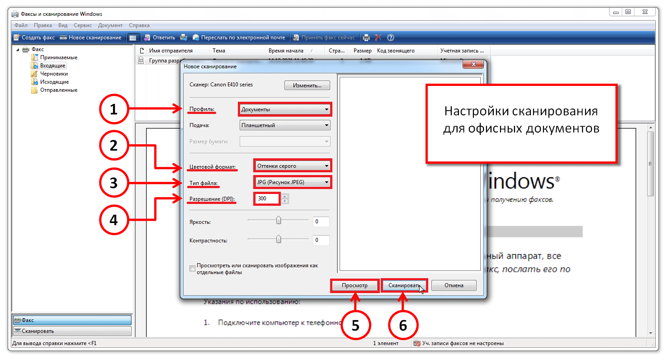Click the fax message icon in list row
Viewport: 667px width, 360px height.
tap(141, 59)
